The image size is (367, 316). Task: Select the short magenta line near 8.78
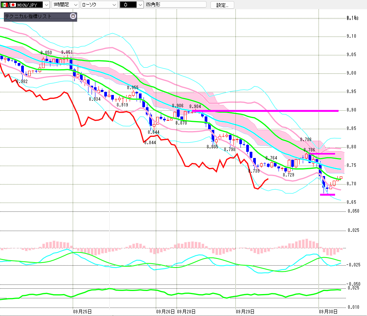point(322,154)
